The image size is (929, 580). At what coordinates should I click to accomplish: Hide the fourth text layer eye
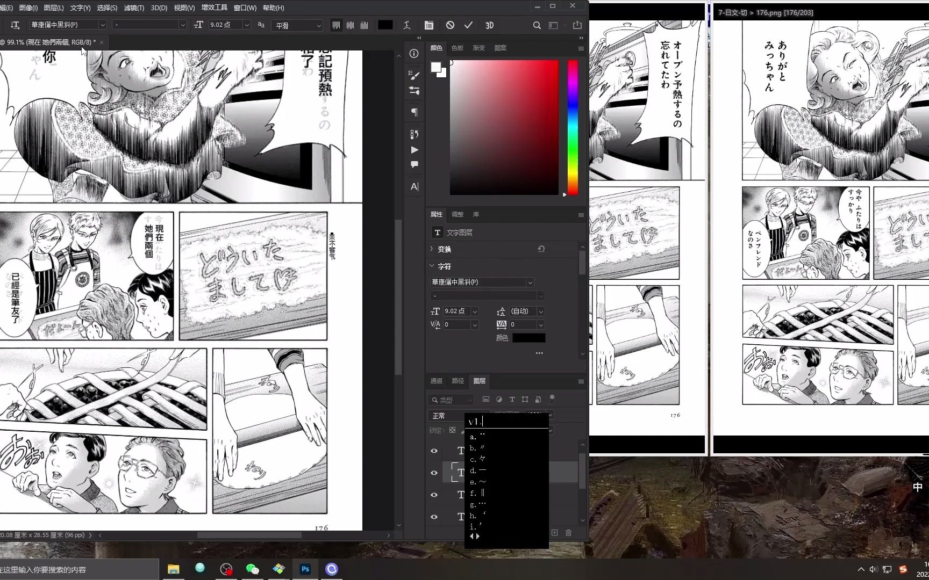click(x=434, y=517)
